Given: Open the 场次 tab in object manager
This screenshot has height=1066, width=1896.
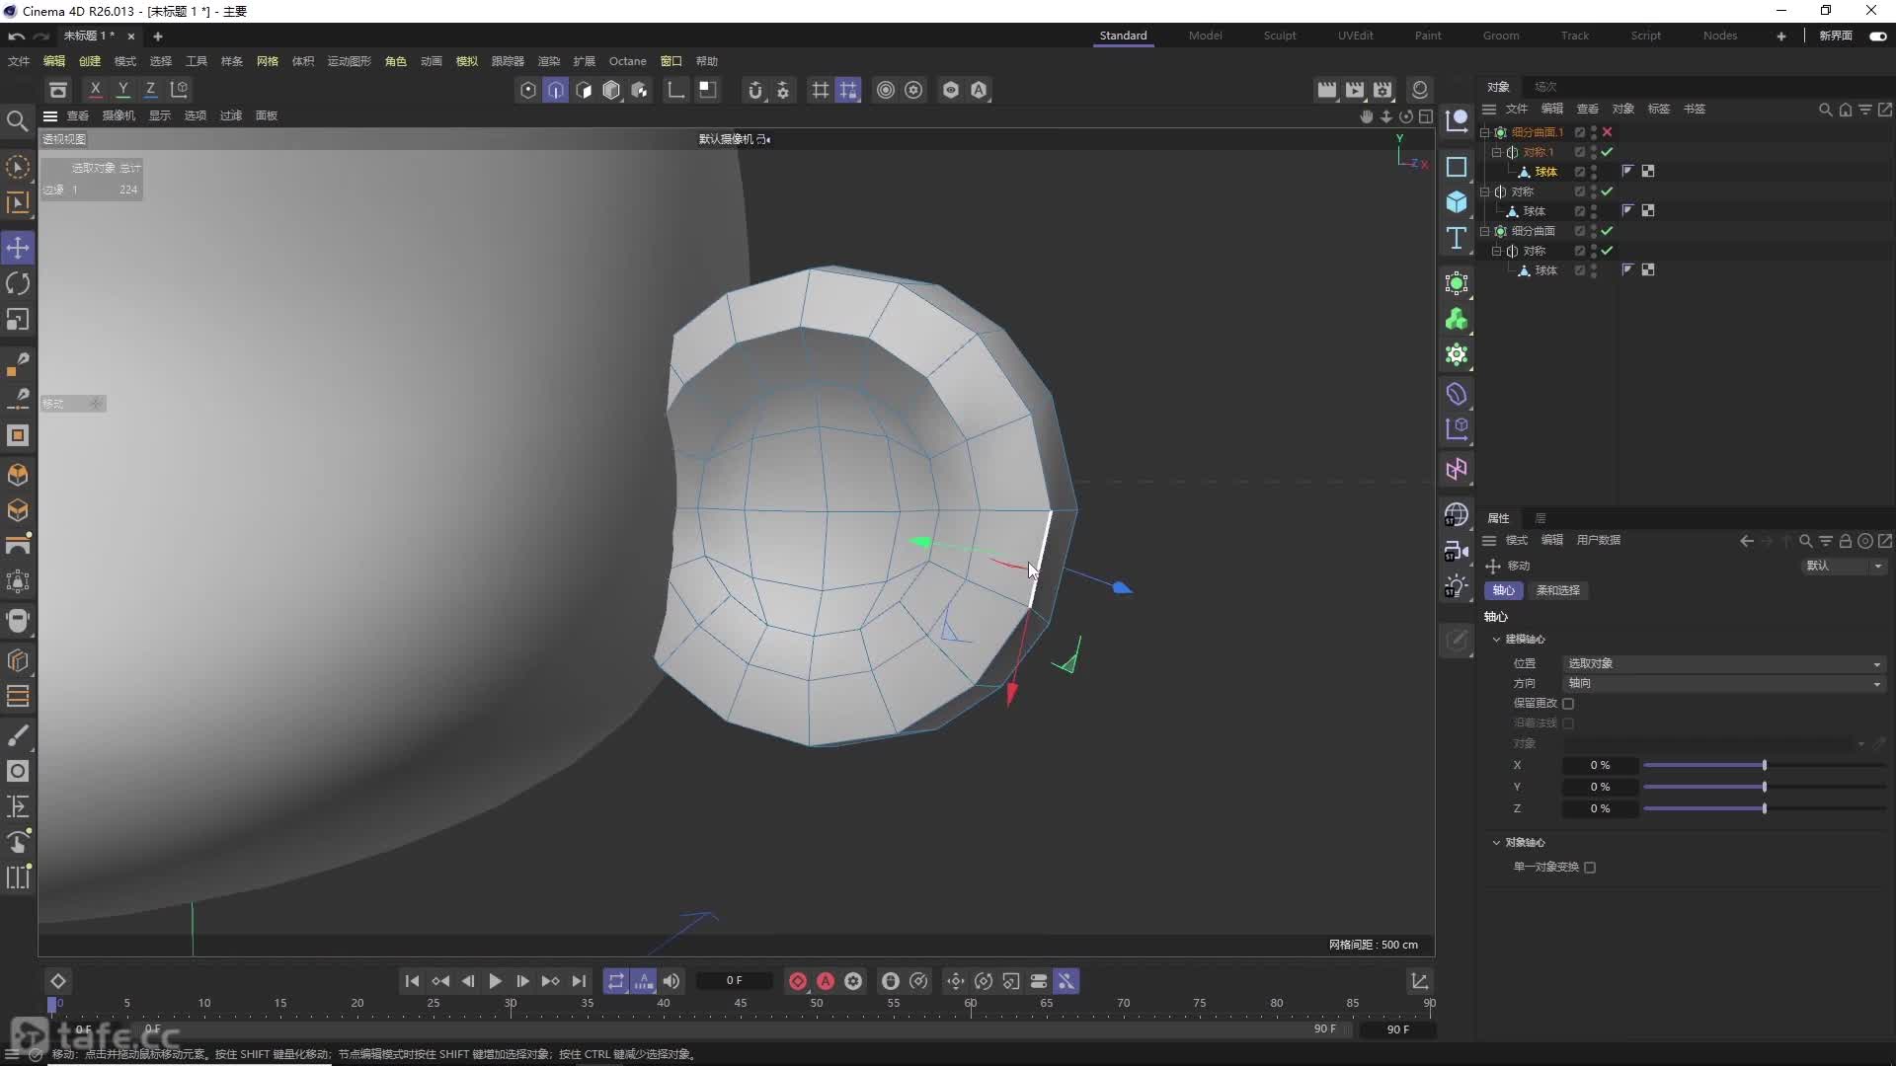Looking at the screenshot, I should tap(1545, 87).
